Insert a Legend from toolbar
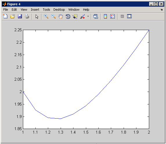Viewport: 166px width, 144px height. coord(112,16)
